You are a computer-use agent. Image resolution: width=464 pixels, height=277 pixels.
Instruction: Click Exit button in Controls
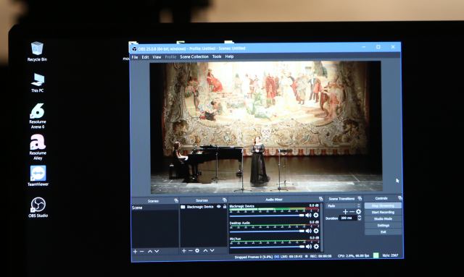coord(384,232)
